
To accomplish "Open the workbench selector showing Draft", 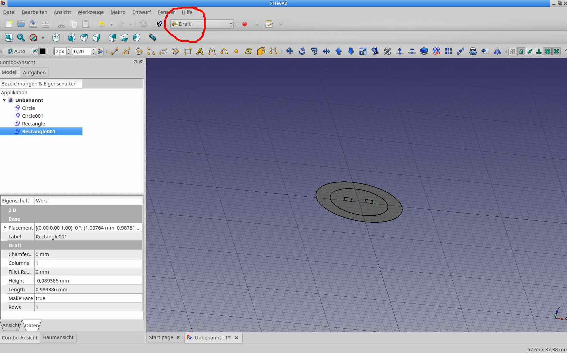I will (x=202, y=24).
